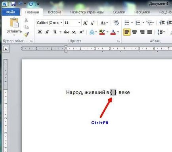Expand the Вставить paste options arrow
The image size is (172, 152).
14,35
